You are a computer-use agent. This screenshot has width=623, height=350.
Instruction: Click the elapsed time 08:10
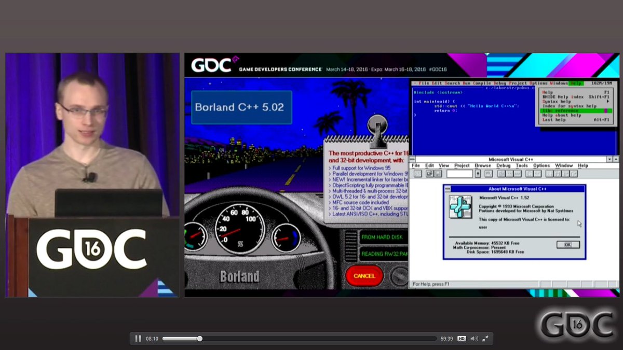point(152,339)
